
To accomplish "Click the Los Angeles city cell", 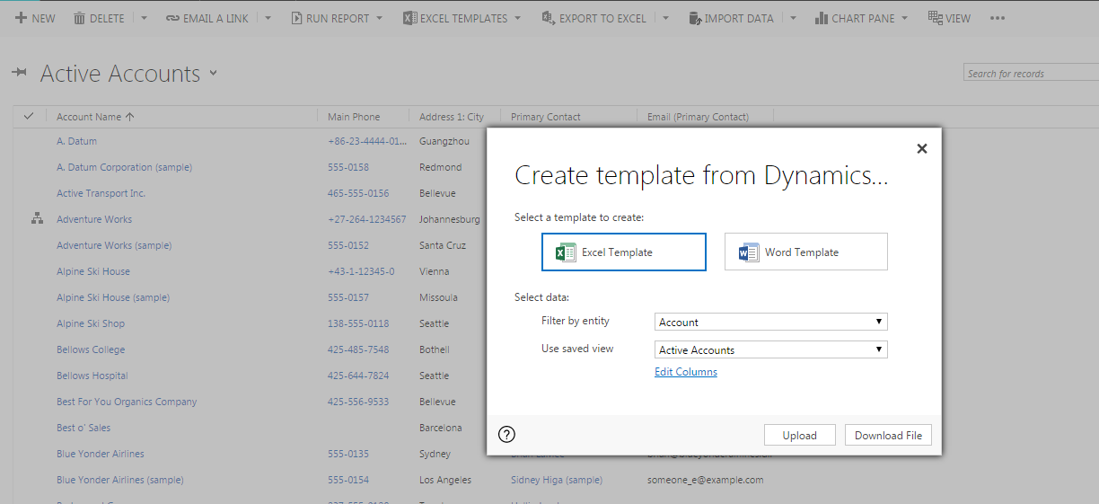I will [445, 480].
